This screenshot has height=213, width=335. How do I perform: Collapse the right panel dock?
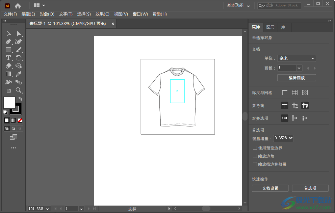[x=330, y=21]
